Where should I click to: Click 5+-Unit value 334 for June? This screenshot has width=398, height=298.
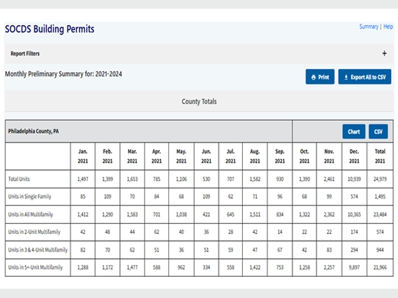pos(206,268)
